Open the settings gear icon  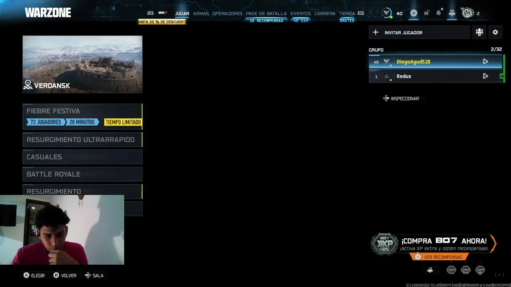[x=495, y=32]
